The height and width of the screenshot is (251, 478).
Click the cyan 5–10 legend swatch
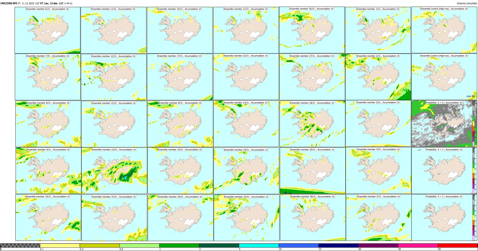tap(259, 245)
